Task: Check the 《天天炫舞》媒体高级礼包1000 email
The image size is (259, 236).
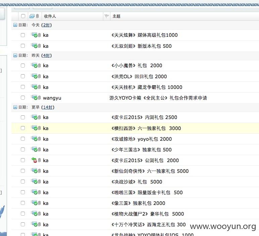Action: point(23,35)
